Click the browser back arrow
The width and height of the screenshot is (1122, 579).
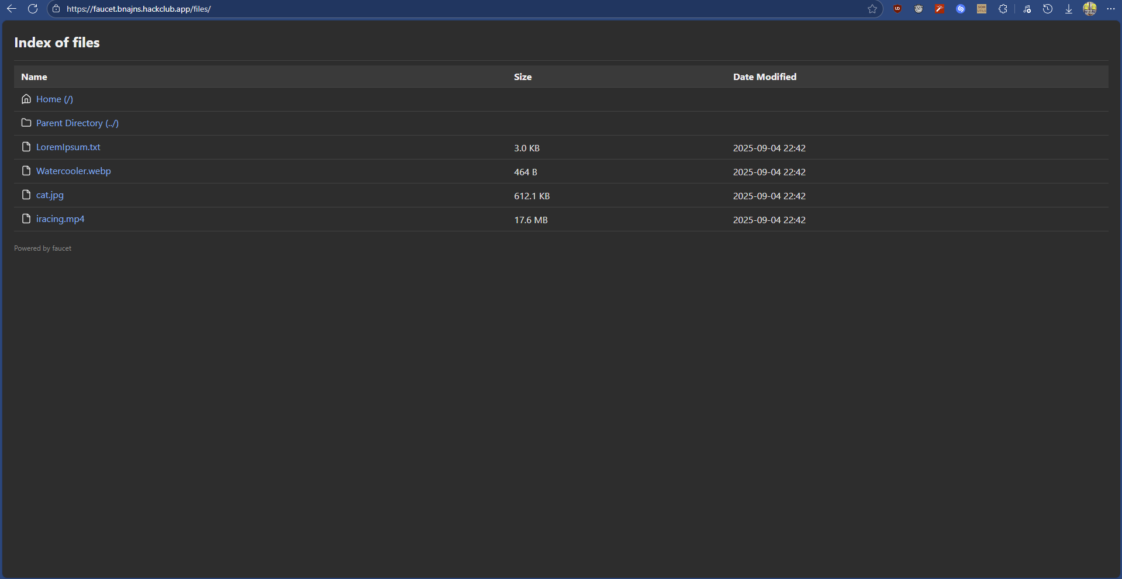12,9
